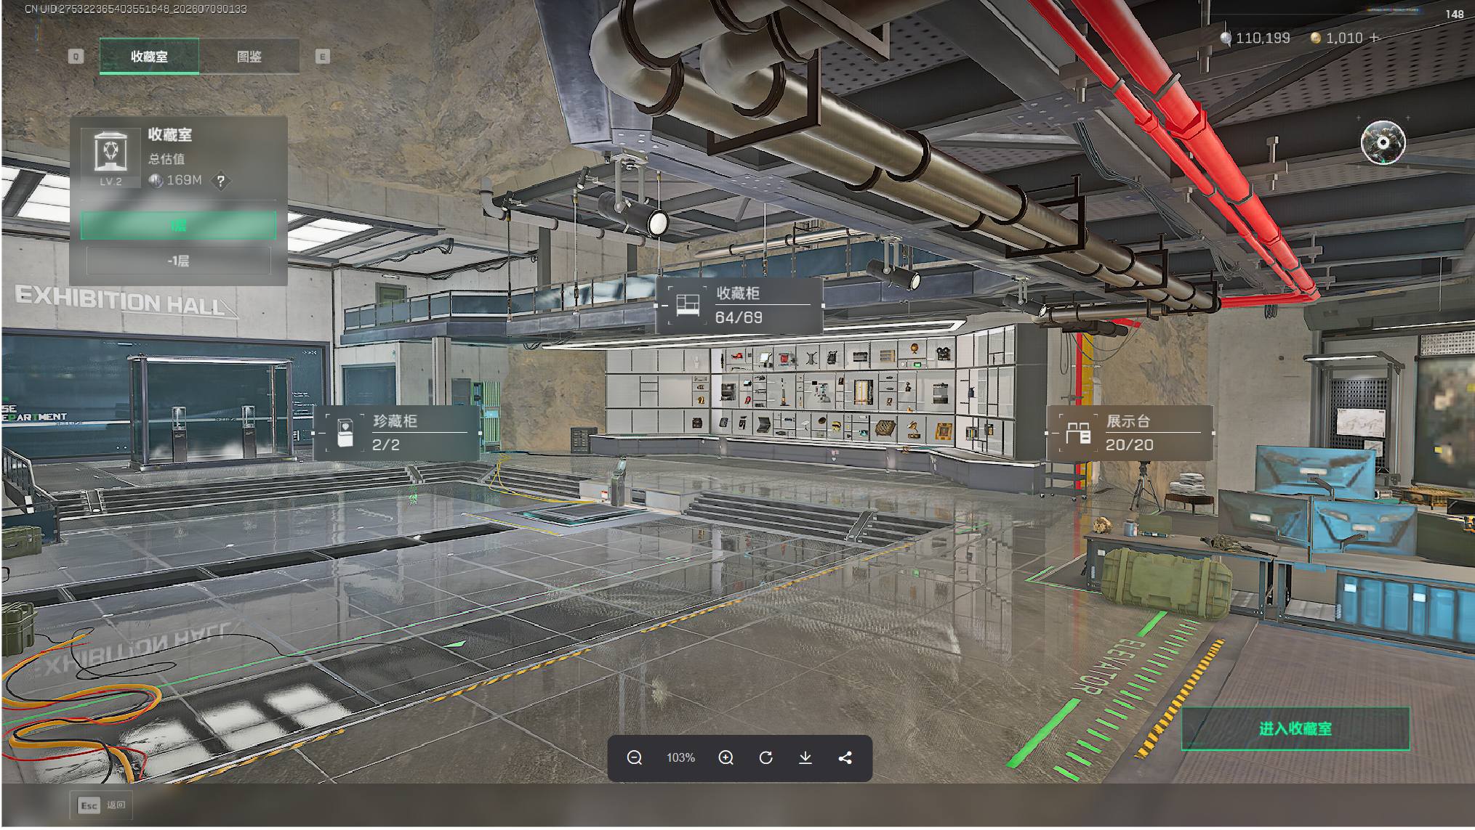Open the 珍藏柜 2/2 label

pos(397,433)
